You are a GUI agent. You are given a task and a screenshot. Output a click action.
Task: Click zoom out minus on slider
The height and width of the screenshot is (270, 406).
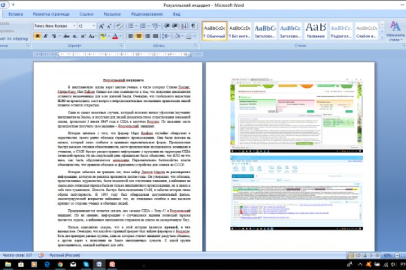(x=398, y=255)
